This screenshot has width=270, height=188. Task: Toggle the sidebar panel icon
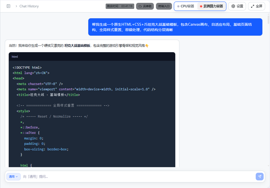(x=8, y=6)
